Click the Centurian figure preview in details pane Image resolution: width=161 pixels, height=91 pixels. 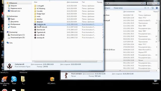(x=10, y=66)
